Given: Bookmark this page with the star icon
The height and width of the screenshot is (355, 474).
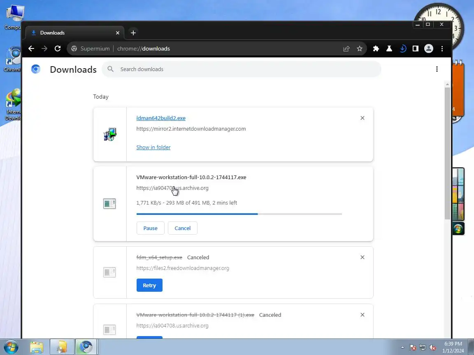Looking at the screenshot, I should click(x=360, y=48).
